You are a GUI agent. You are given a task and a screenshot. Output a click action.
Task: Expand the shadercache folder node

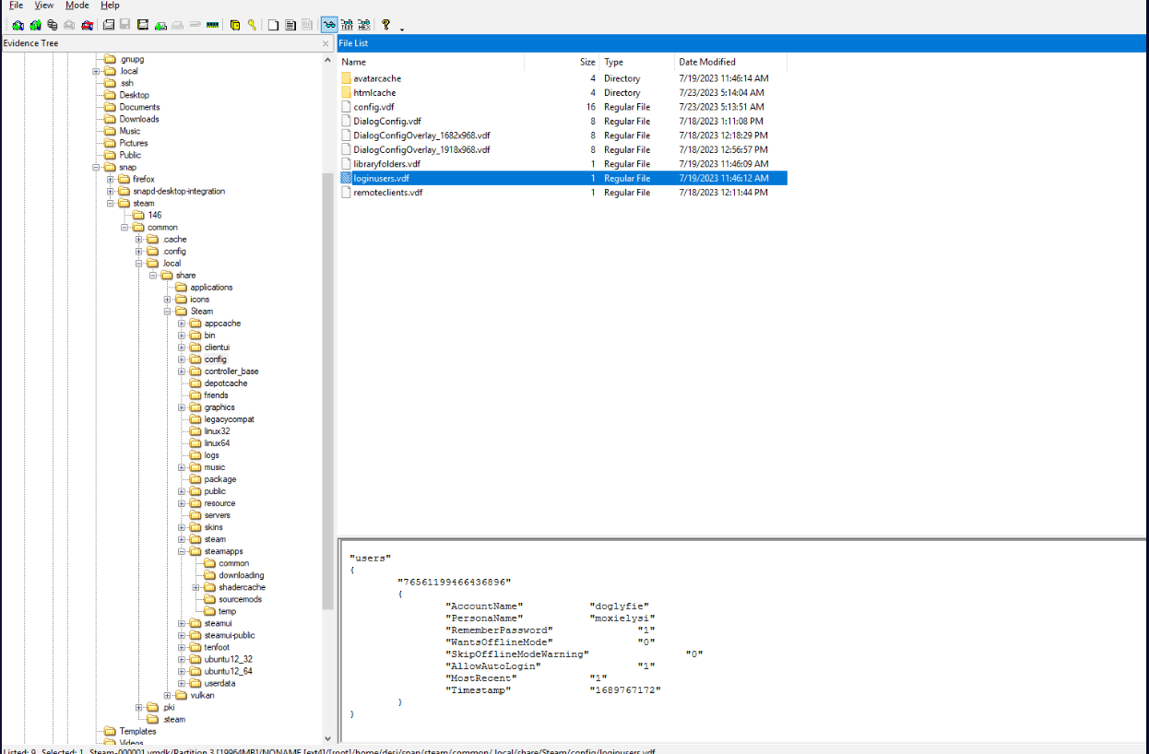[196, 587]
